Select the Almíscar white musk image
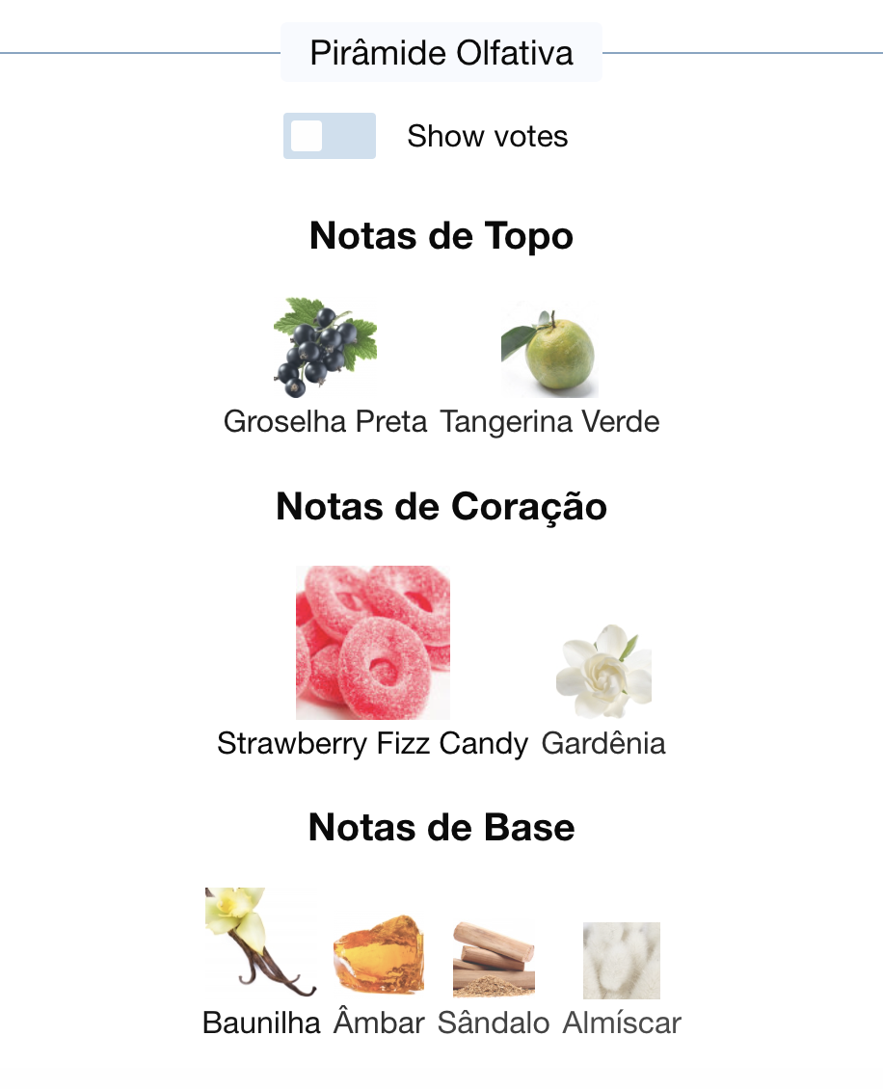 click(621, 961)
